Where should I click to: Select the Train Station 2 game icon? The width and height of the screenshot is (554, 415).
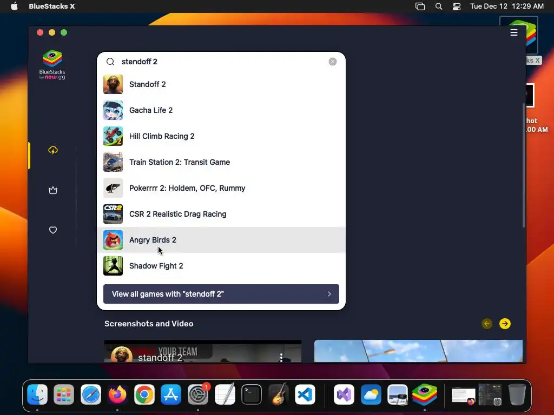click(x=113, y=162)
